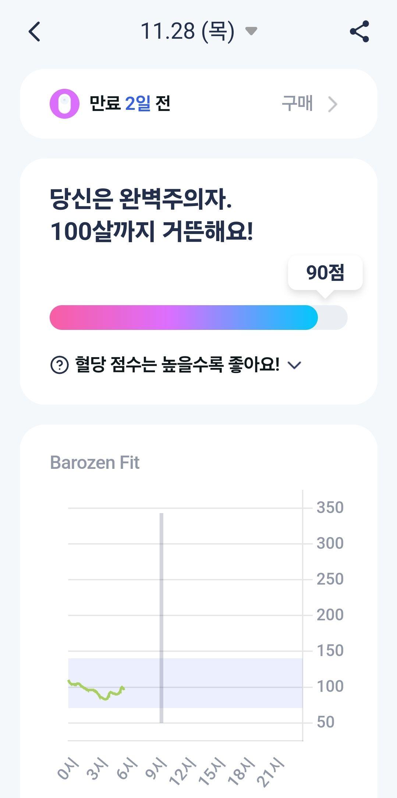Tap the gradient glucose score bar

(199, 317)
